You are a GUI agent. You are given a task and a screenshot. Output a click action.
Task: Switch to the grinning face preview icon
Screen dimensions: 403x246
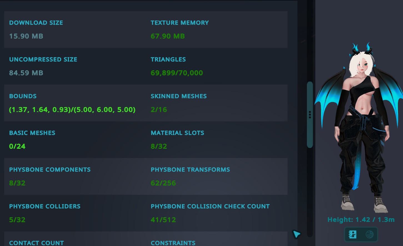click(369, 234)
